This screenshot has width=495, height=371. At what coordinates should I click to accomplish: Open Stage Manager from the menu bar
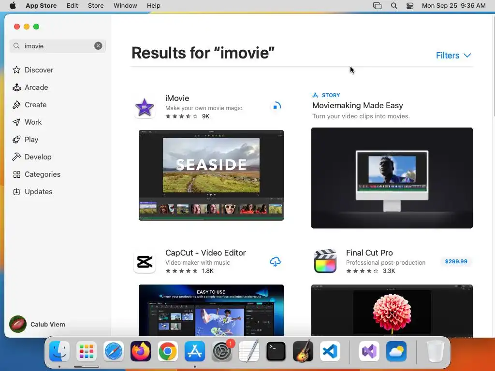pos(377,6)
